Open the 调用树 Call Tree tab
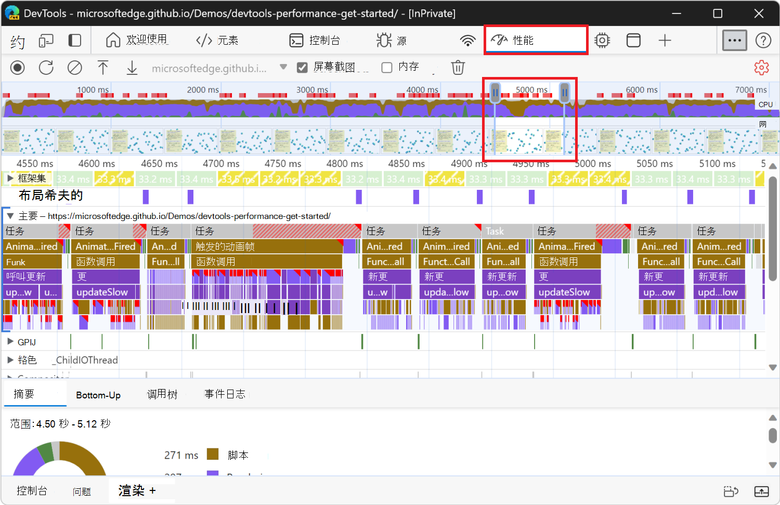Screen dimensions: 780x505 pyautogui.click(x=162, y=395)
